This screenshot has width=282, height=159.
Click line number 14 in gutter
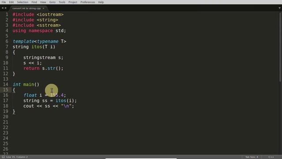[6, 84]
